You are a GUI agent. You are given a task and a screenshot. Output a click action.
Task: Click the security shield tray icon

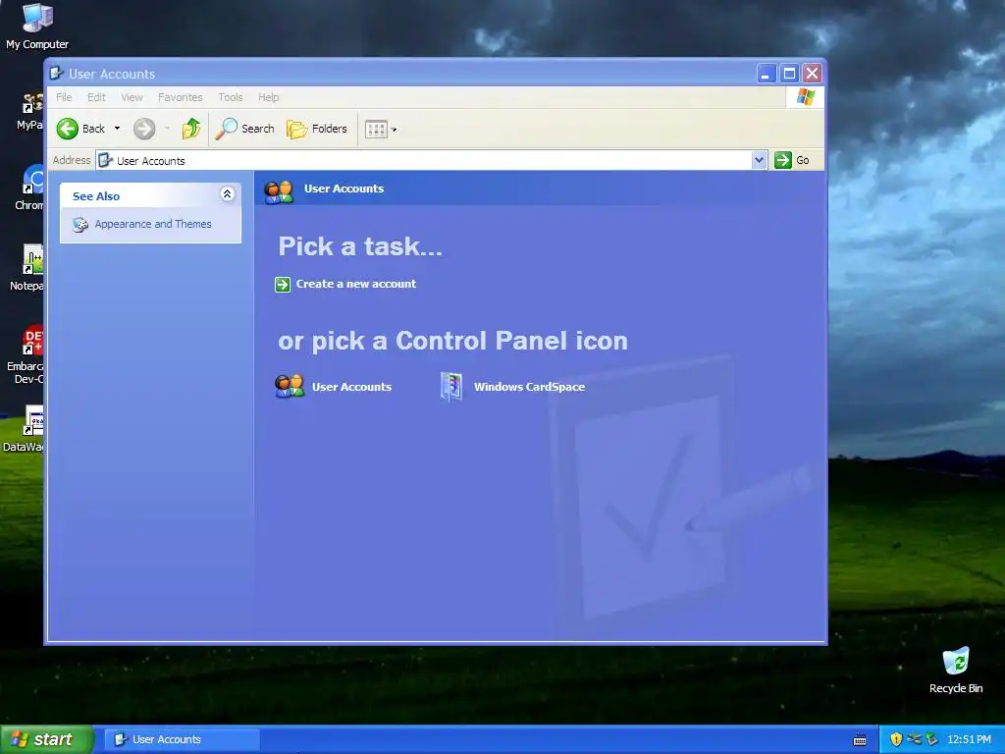pos(896,739)
